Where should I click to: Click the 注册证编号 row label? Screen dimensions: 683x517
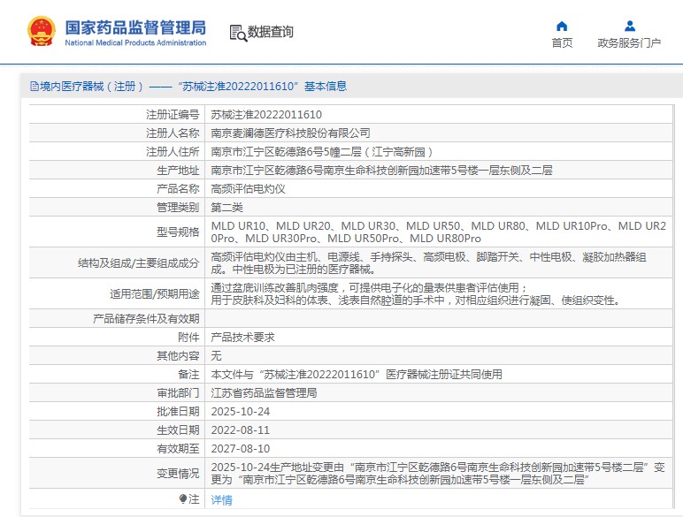tap(173, 115)
